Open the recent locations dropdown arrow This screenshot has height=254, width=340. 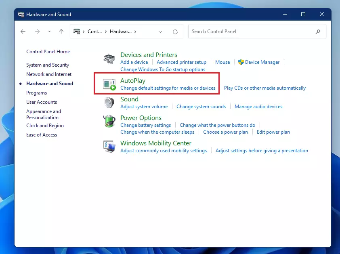49,31
